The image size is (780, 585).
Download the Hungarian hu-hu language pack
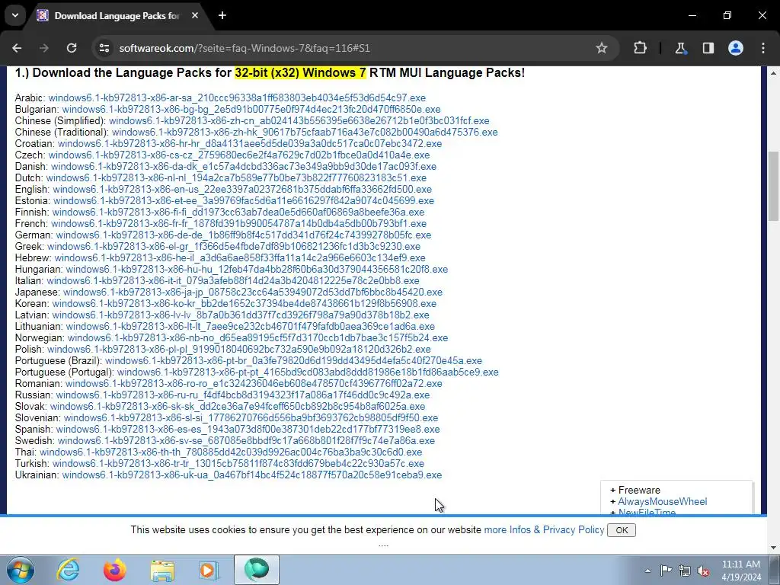[257, 270]
